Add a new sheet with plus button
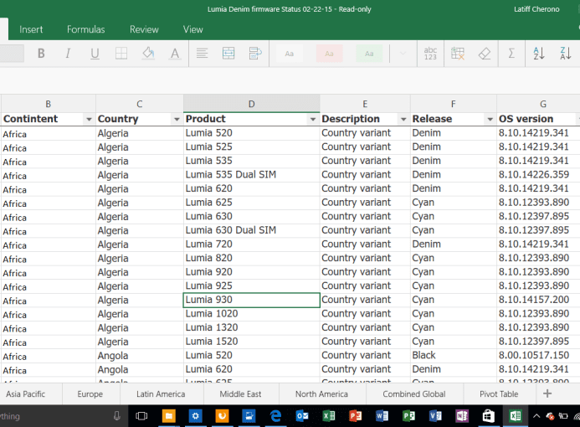The width and height of the screenshot is (580, 427). pyautogui.click(x=547, y=394)
